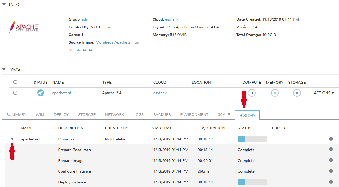The width and height of the screenshot is (339, 187).
Task: Collapse the INFO section
Action: pyautogui.click(x=4, y=4)
